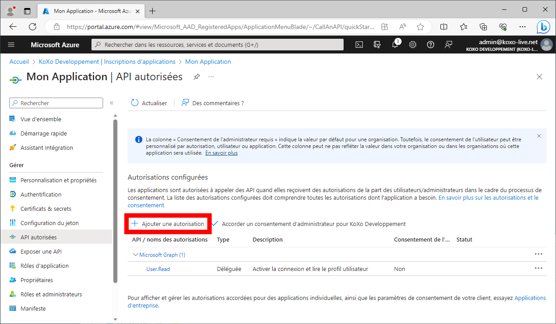Open the Edge profile icon
This screenshot has height=324, width=556.
tap(11, 11)
